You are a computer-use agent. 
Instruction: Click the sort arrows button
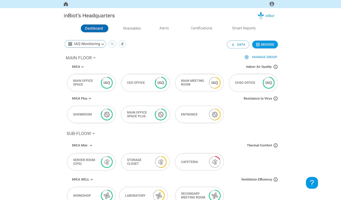[122, 44]
